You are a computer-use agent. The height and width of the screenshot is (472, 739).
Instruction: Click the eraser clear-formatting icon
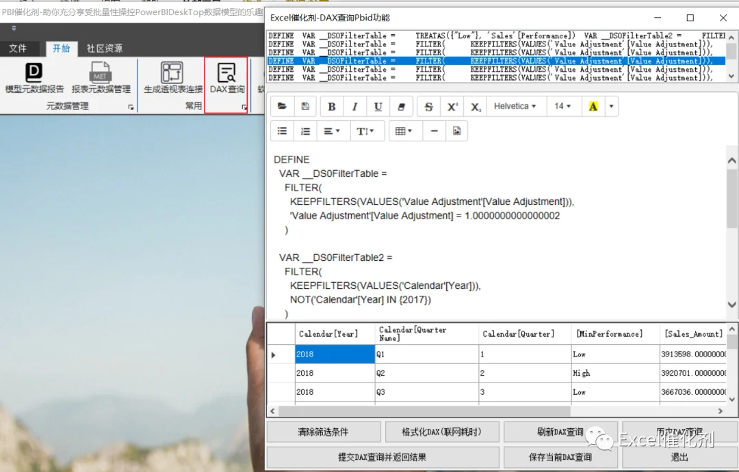(x=401, y=107)
